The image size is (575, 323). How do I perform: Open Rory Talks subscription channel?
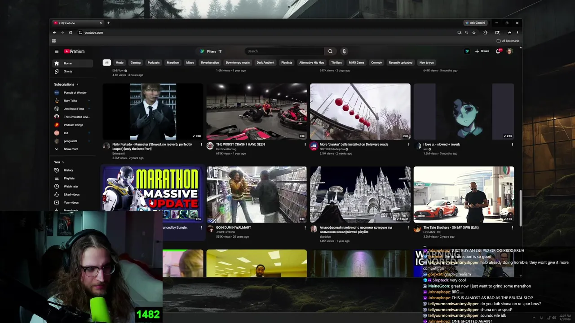point(72,100)
